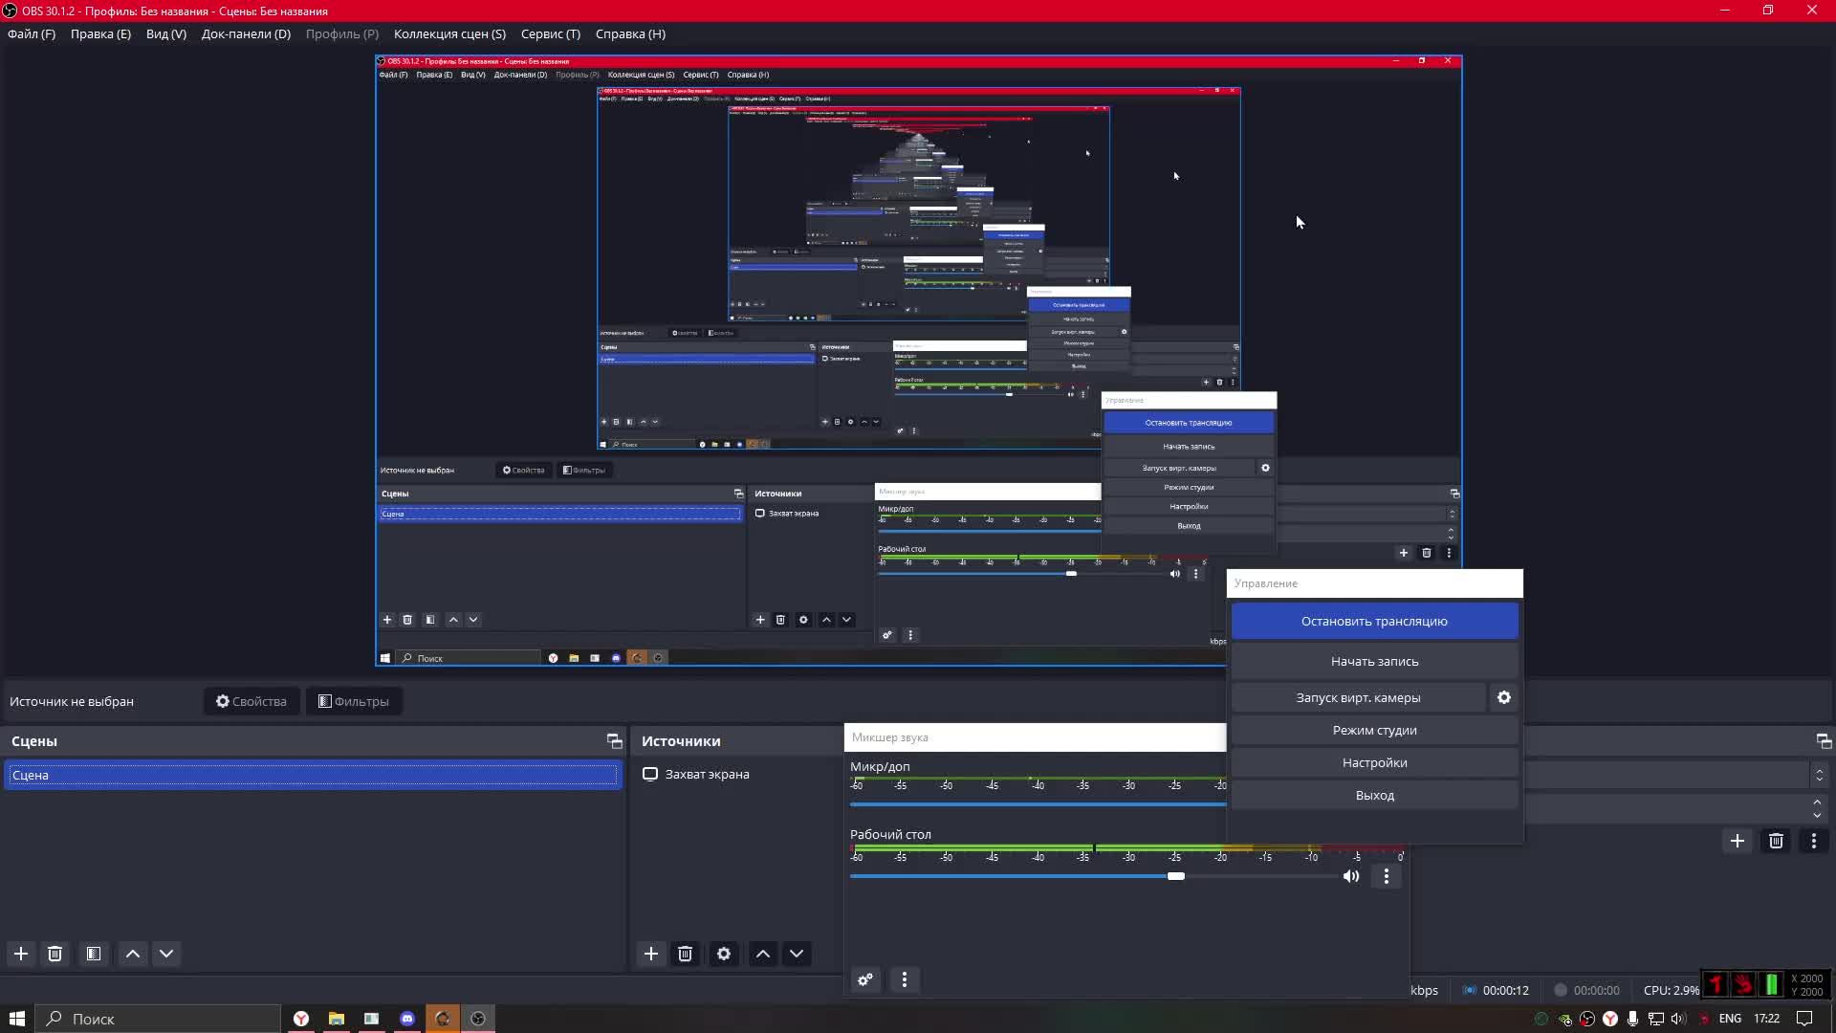
Task: Delete selected scene with trash icon
Action: [x=55, y=954]
